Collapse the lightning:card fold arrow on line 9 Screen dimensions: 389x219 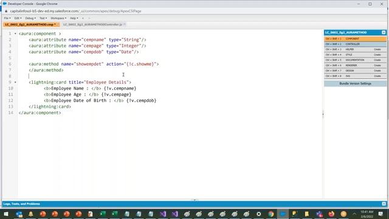tap(15, 82)
